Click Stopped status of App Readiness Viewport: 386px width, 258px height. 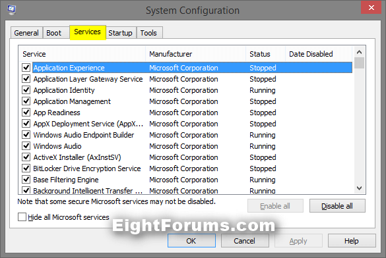[263, 113]
